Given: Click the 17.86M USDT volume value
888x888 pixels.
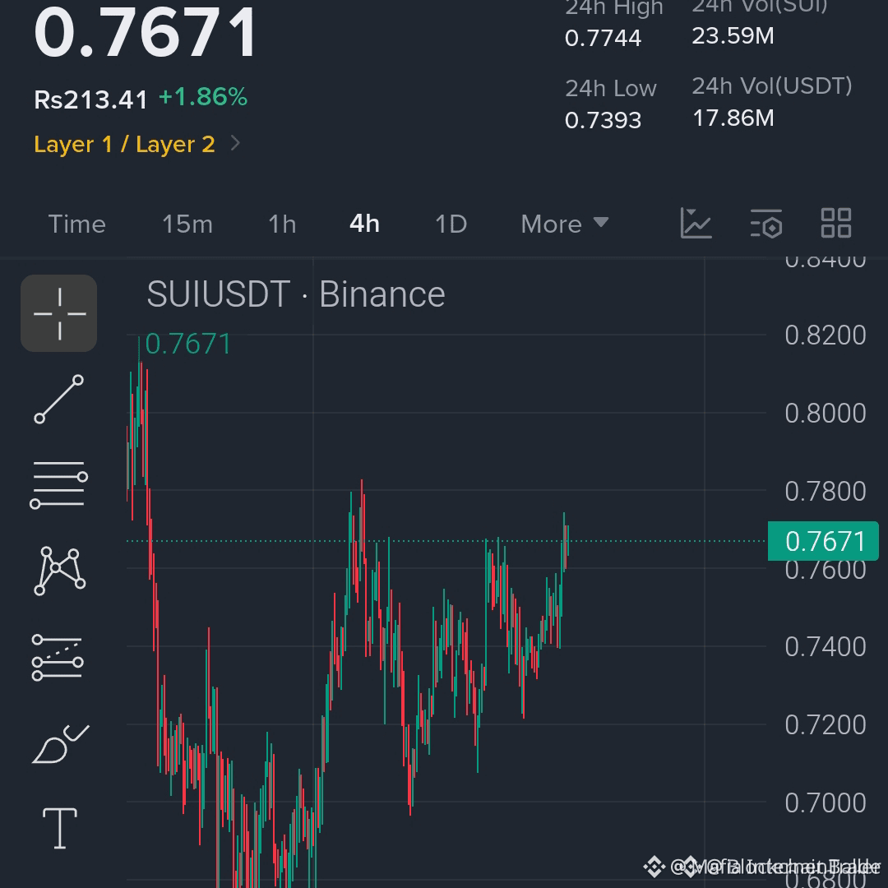Looking at the screenshot, I should (733, 118).
